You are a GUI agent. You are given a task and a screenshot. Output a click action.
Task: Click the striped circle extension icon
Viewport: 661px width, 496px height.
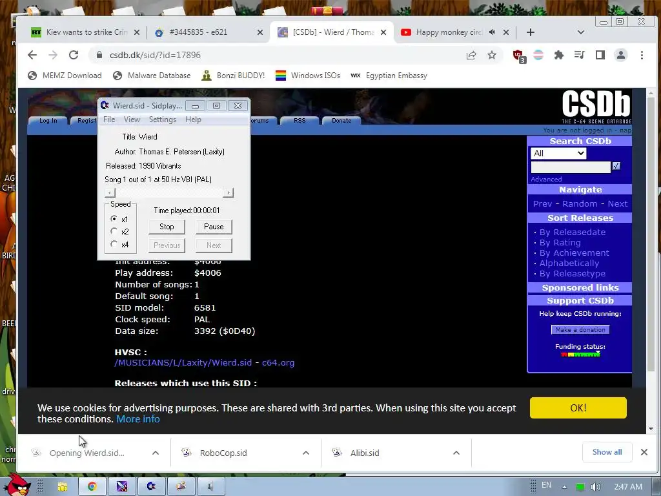(538, 55)
